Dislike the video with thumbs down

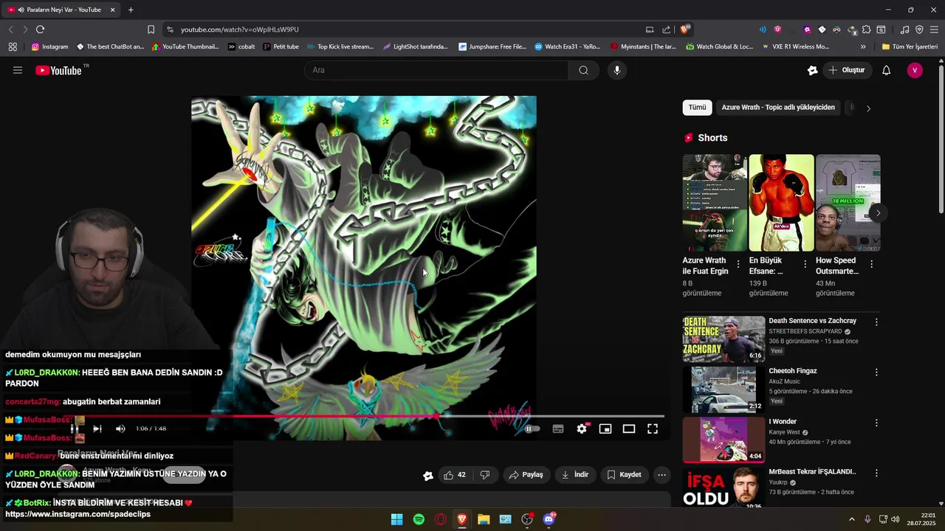click(x=485, y=475)
